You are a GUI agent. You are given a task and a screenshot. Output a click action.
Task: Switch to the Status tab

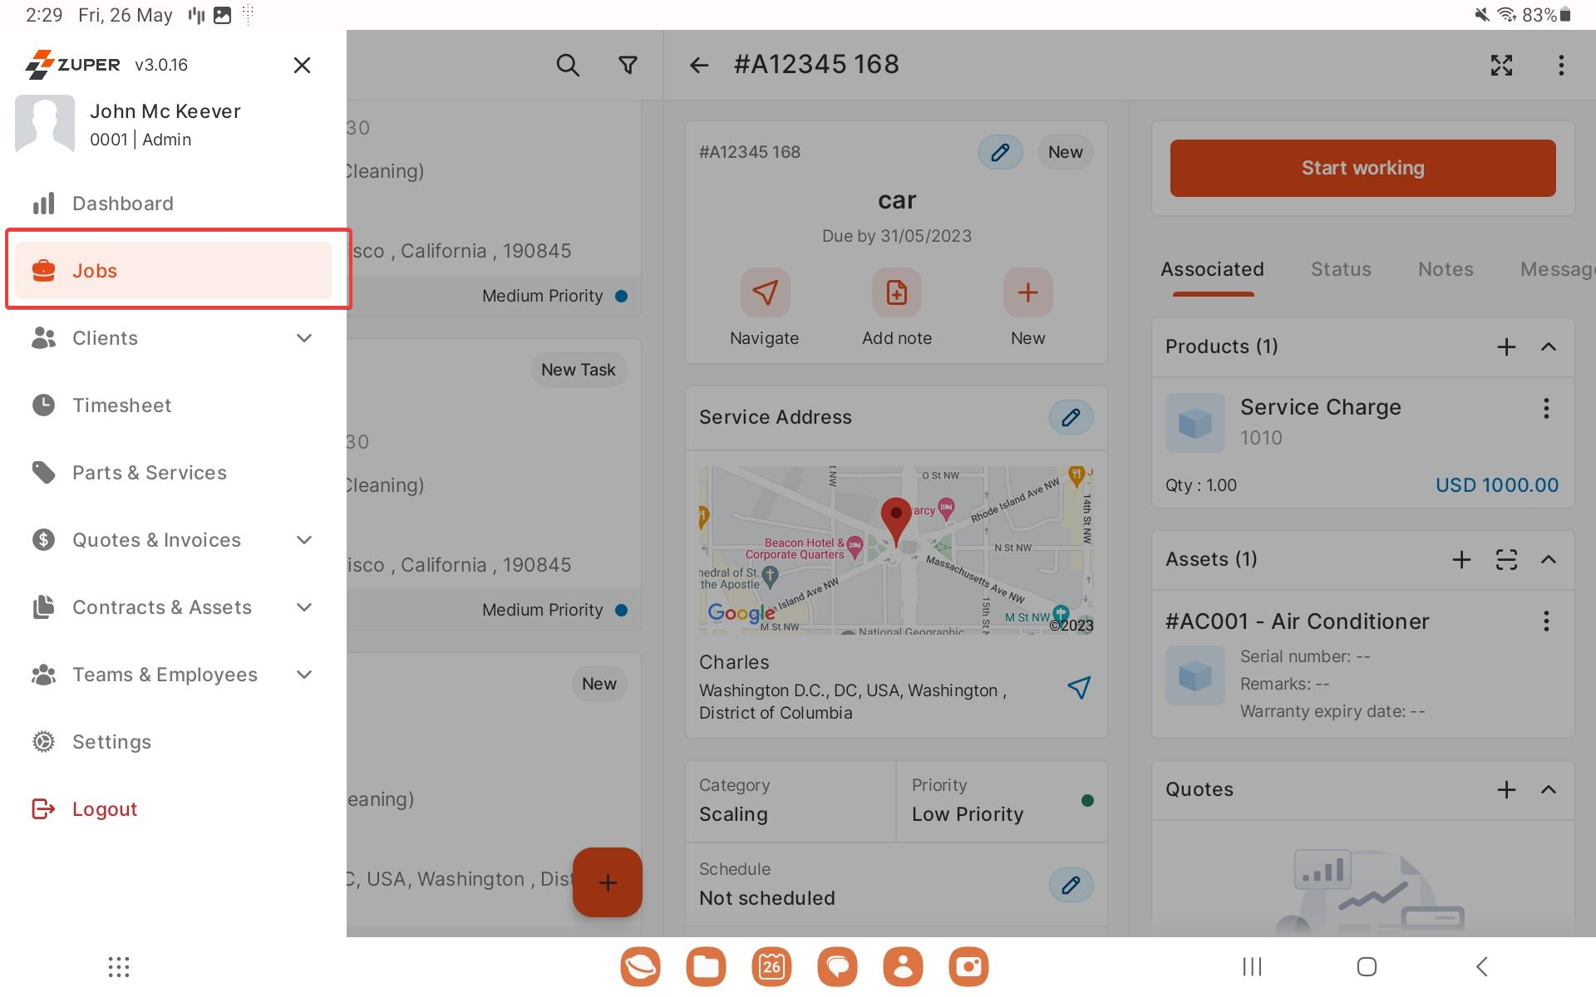(x=1341, y=269)
